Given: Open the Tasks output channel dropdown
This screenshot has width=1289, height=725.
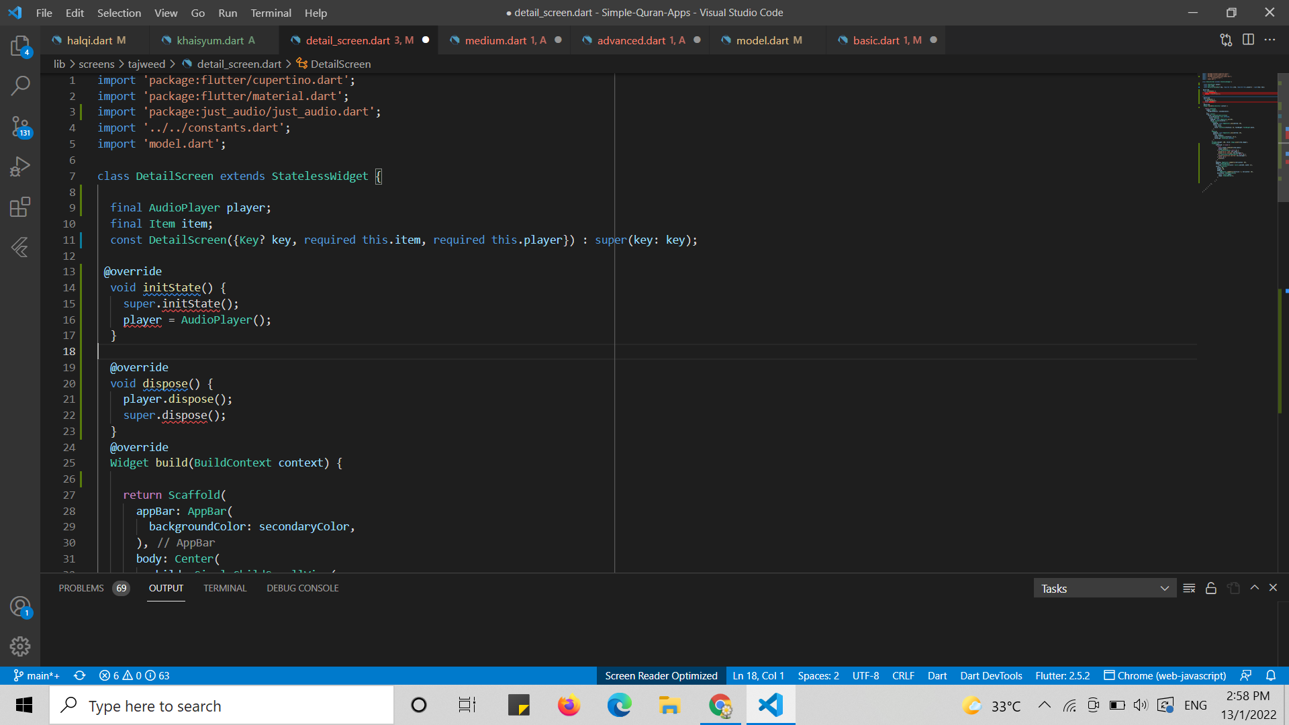Looking at the screenshot, I should (1105, 589).
